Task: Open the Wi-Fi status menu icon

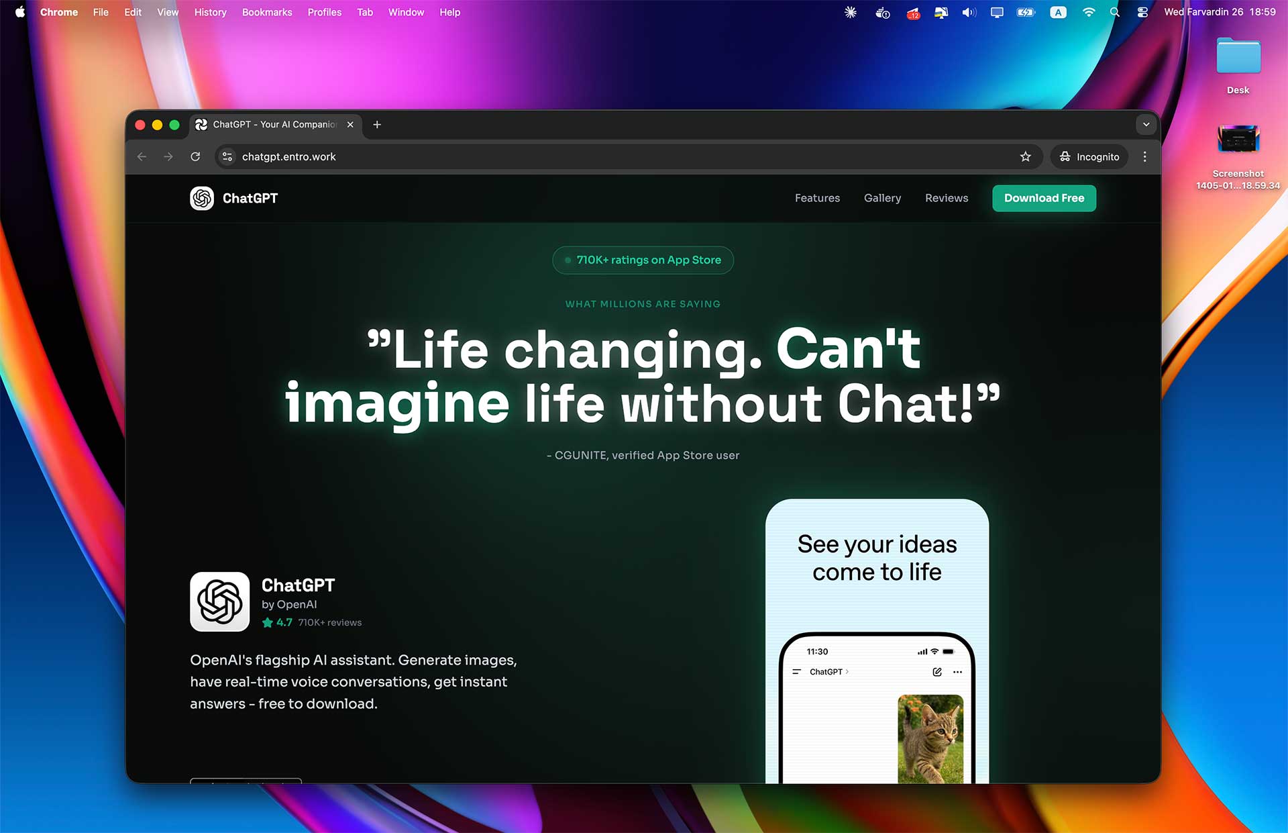Action: [x=1088, y=12]
